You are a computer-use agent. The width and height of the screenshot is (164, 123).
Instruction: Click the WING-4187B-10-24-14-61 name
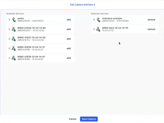(x=31, y=57)
